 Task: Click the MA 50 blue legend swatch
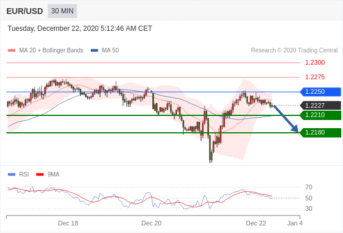pyautogui.click(x=94, y=51)
